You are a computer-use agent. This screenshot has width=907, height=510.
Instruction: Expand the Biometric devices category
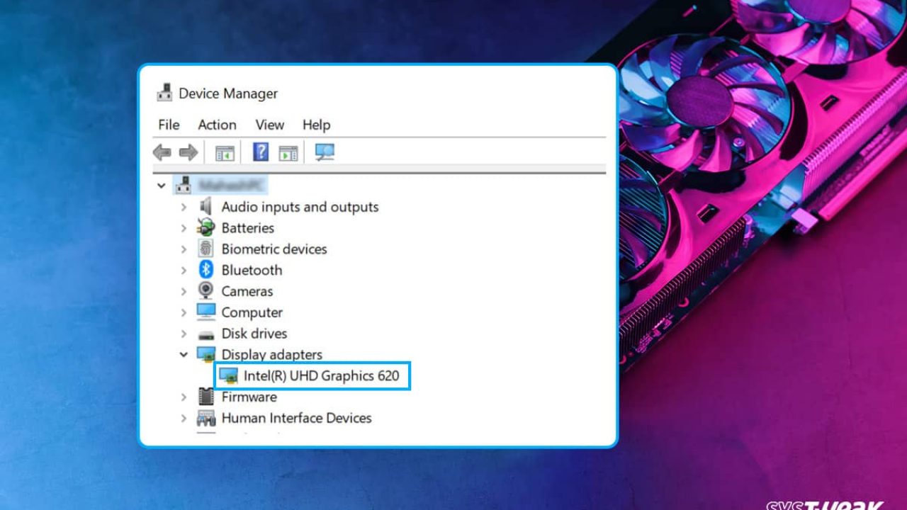point(184,249)
